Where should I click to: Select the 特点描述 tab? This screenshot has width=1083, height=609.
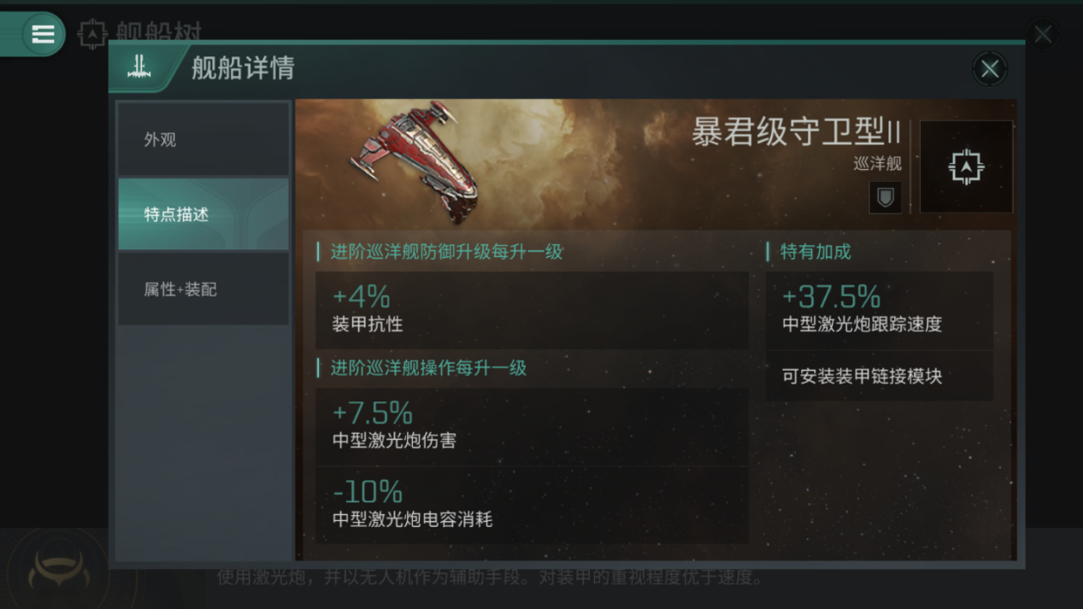click(x=203, y=214)
